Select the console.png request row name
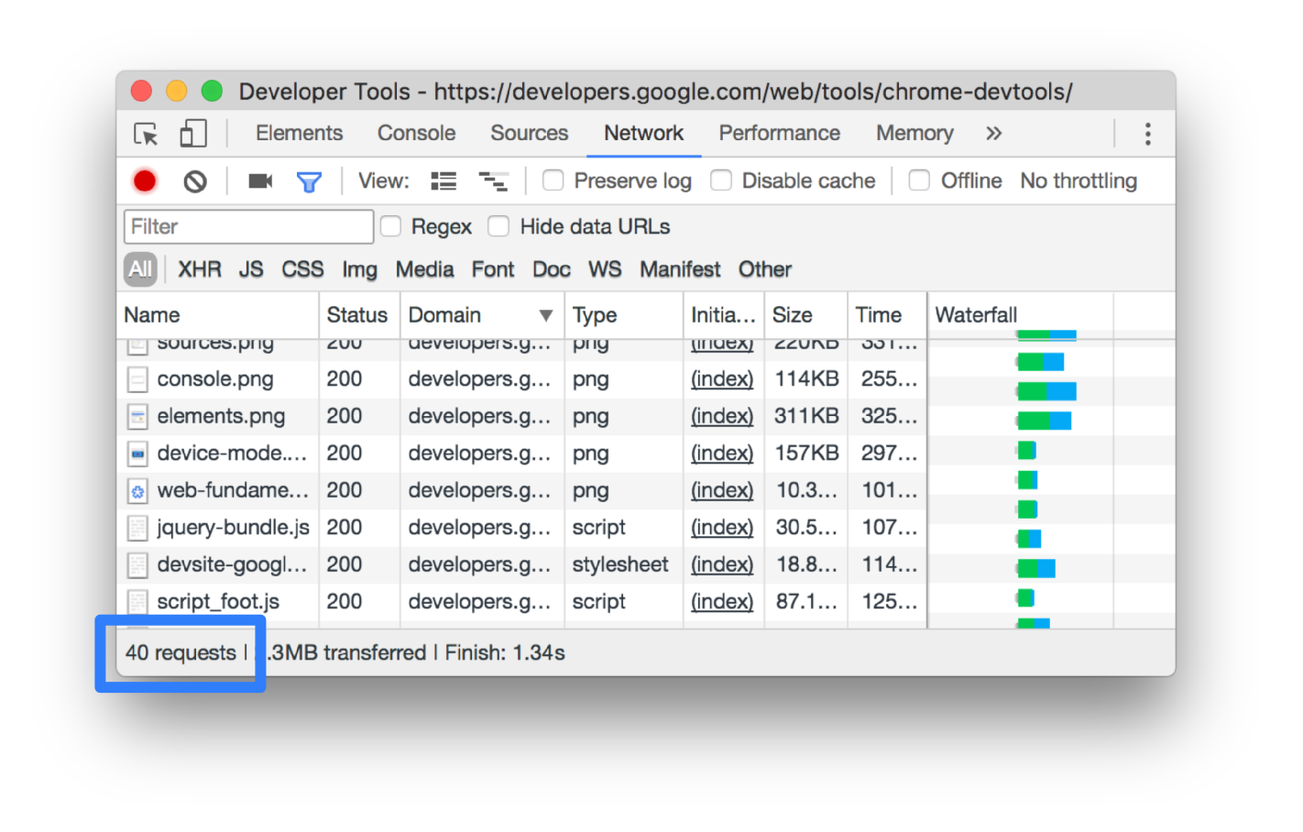Viewport: 1303px width, 832px height. click(x=215, y=379)
